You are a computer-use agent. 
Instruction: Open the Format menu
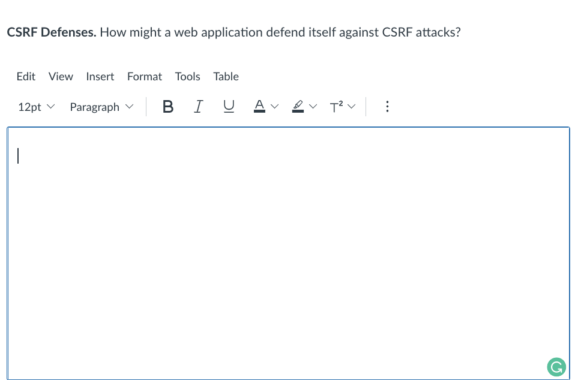(144, 76)
